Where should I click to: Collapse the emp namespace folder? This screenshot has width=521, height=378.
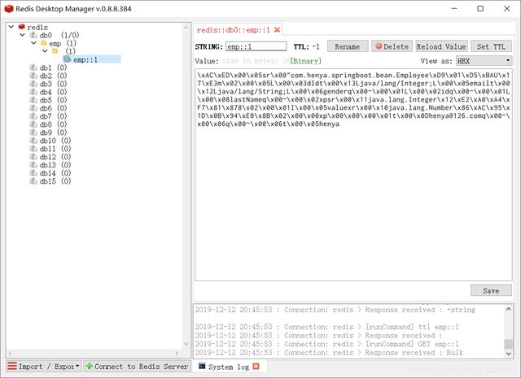point(33,43)
